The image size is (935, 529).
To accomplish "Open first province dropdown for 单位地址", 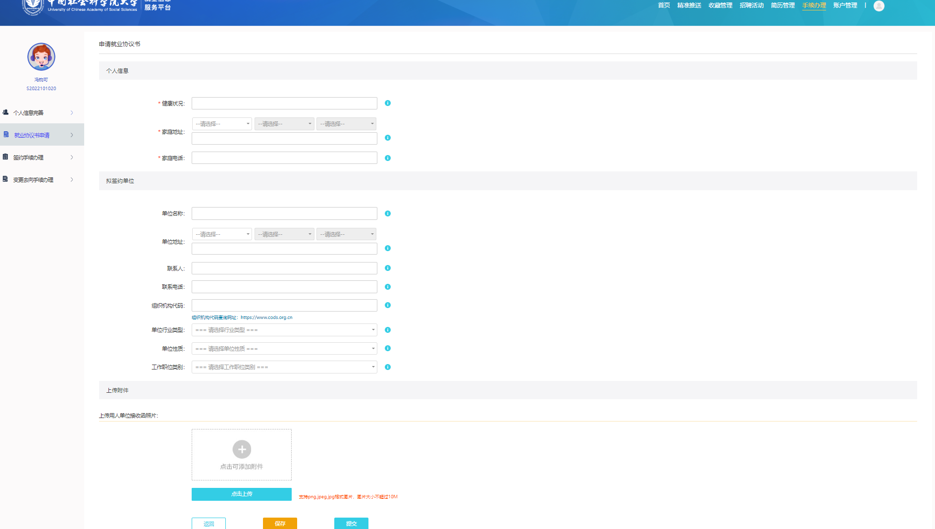I will pos(222,234).
